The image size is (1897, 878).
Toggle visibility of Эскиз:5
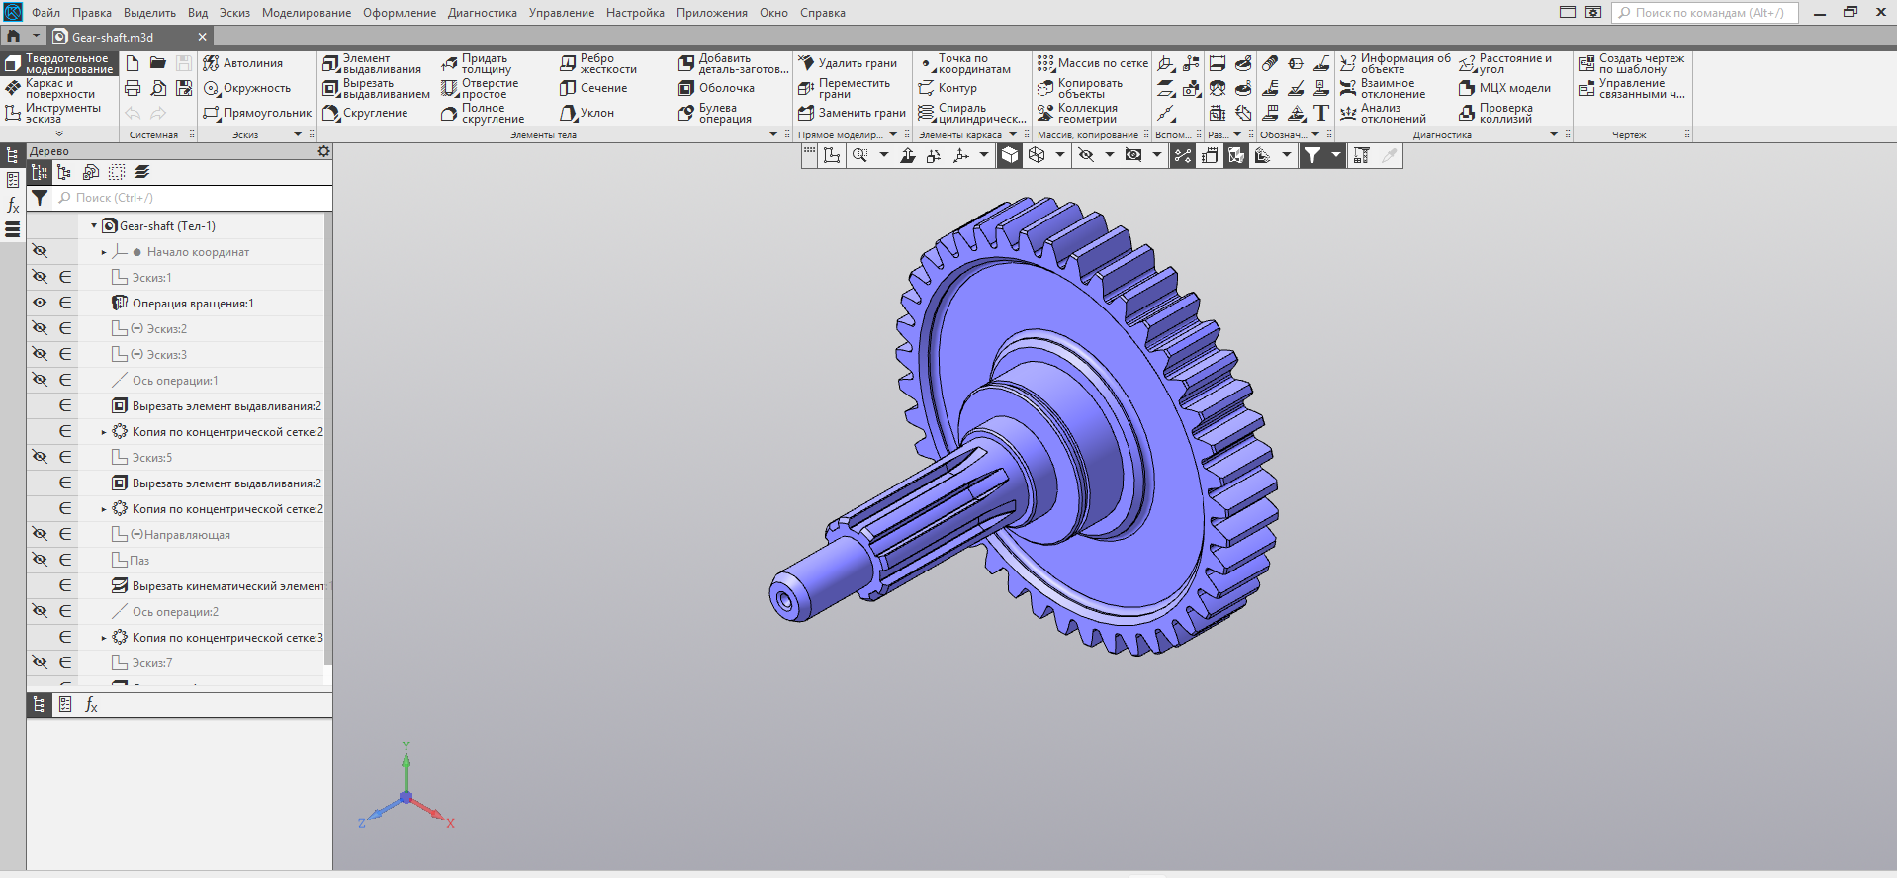pos(40,457)
